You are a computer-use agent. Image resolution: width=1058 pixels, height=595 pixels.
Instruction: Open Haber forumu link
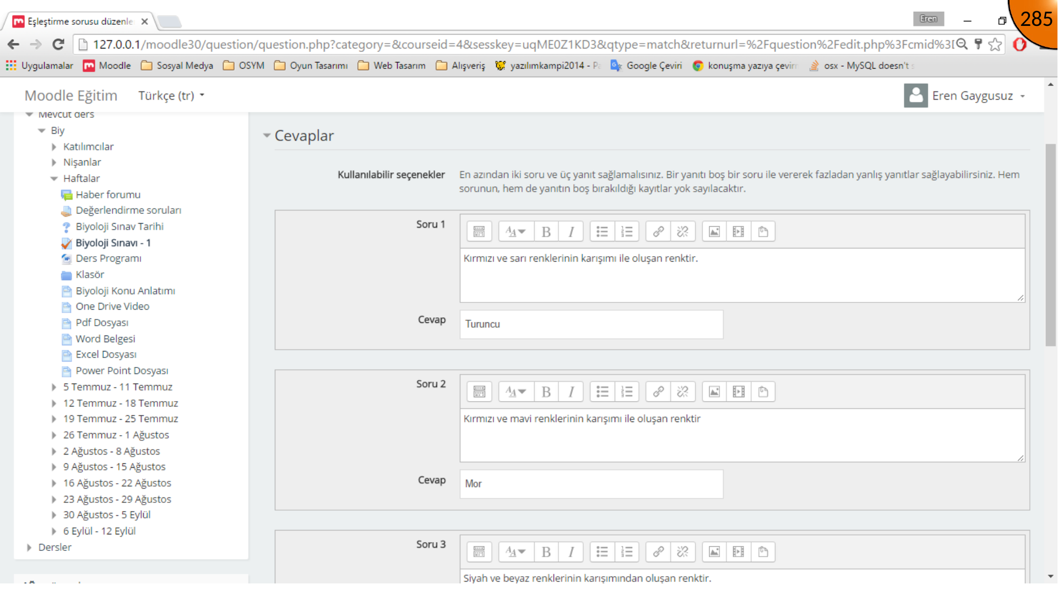(108, 194)
